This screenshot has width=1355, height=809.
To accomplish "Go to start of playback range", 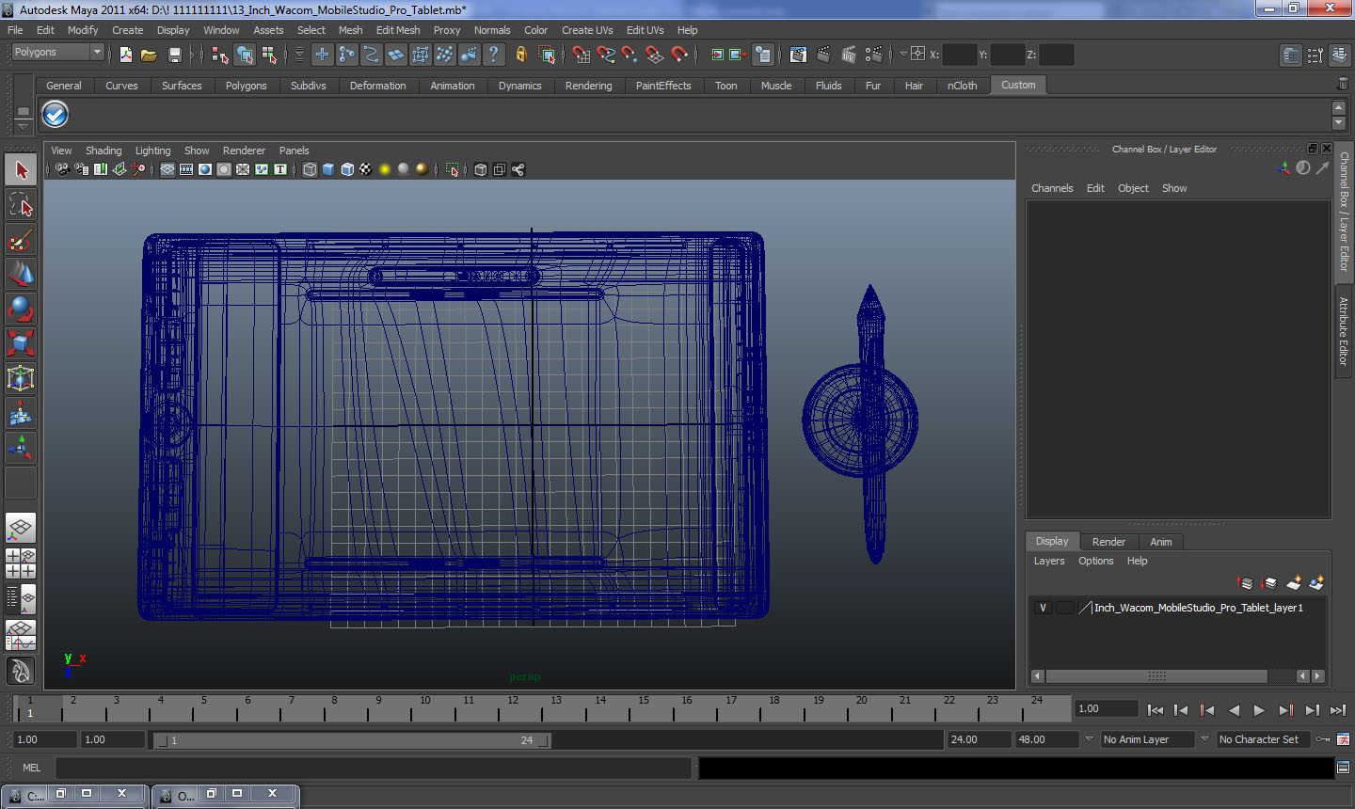I will click(1156, 710).
